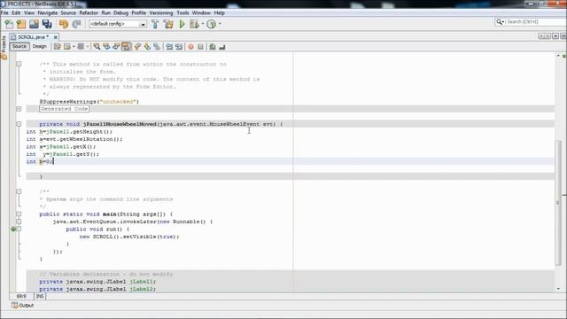
Task: Click the Redo arrow icon
Action: [76, 24]
